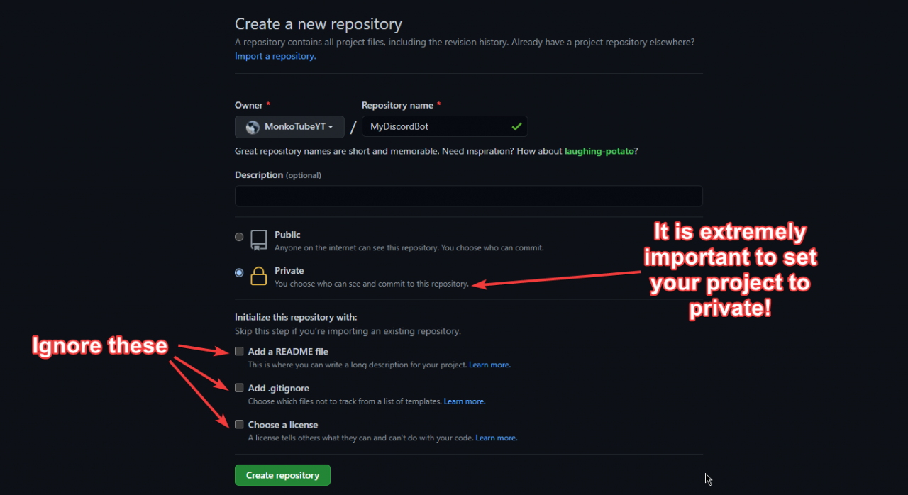This screenshot has width=908, height=495.
Task: Click the MonkoTubeYT owner avatar icon
Action: point(252,127)
